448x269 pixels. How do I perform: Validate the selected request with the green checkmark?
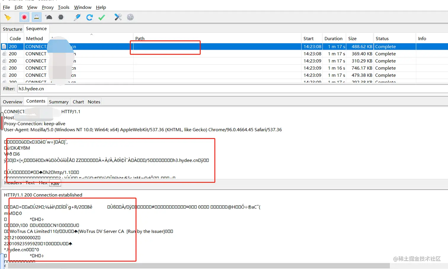coord(102,17)
